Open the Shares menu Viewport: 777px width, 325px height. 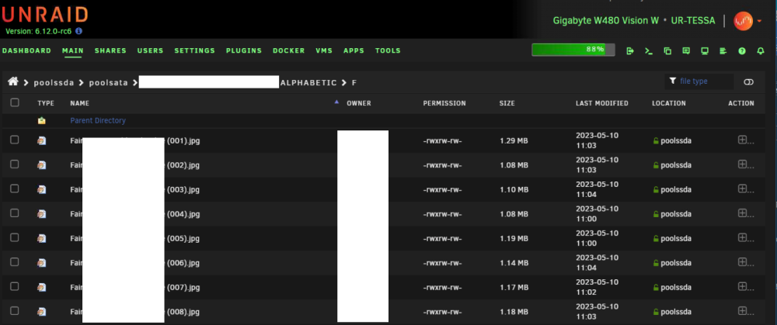coord(110,50)
